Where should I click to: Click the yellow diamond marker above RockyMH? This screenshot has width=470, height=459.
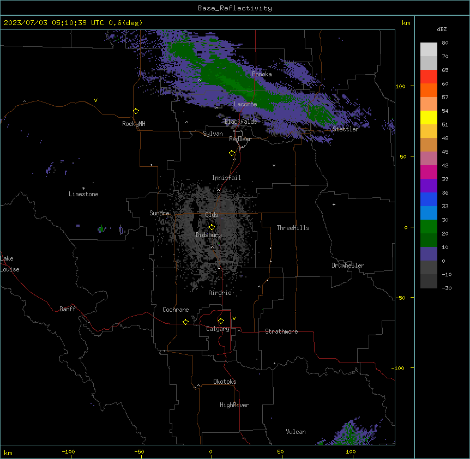point(136,111)
